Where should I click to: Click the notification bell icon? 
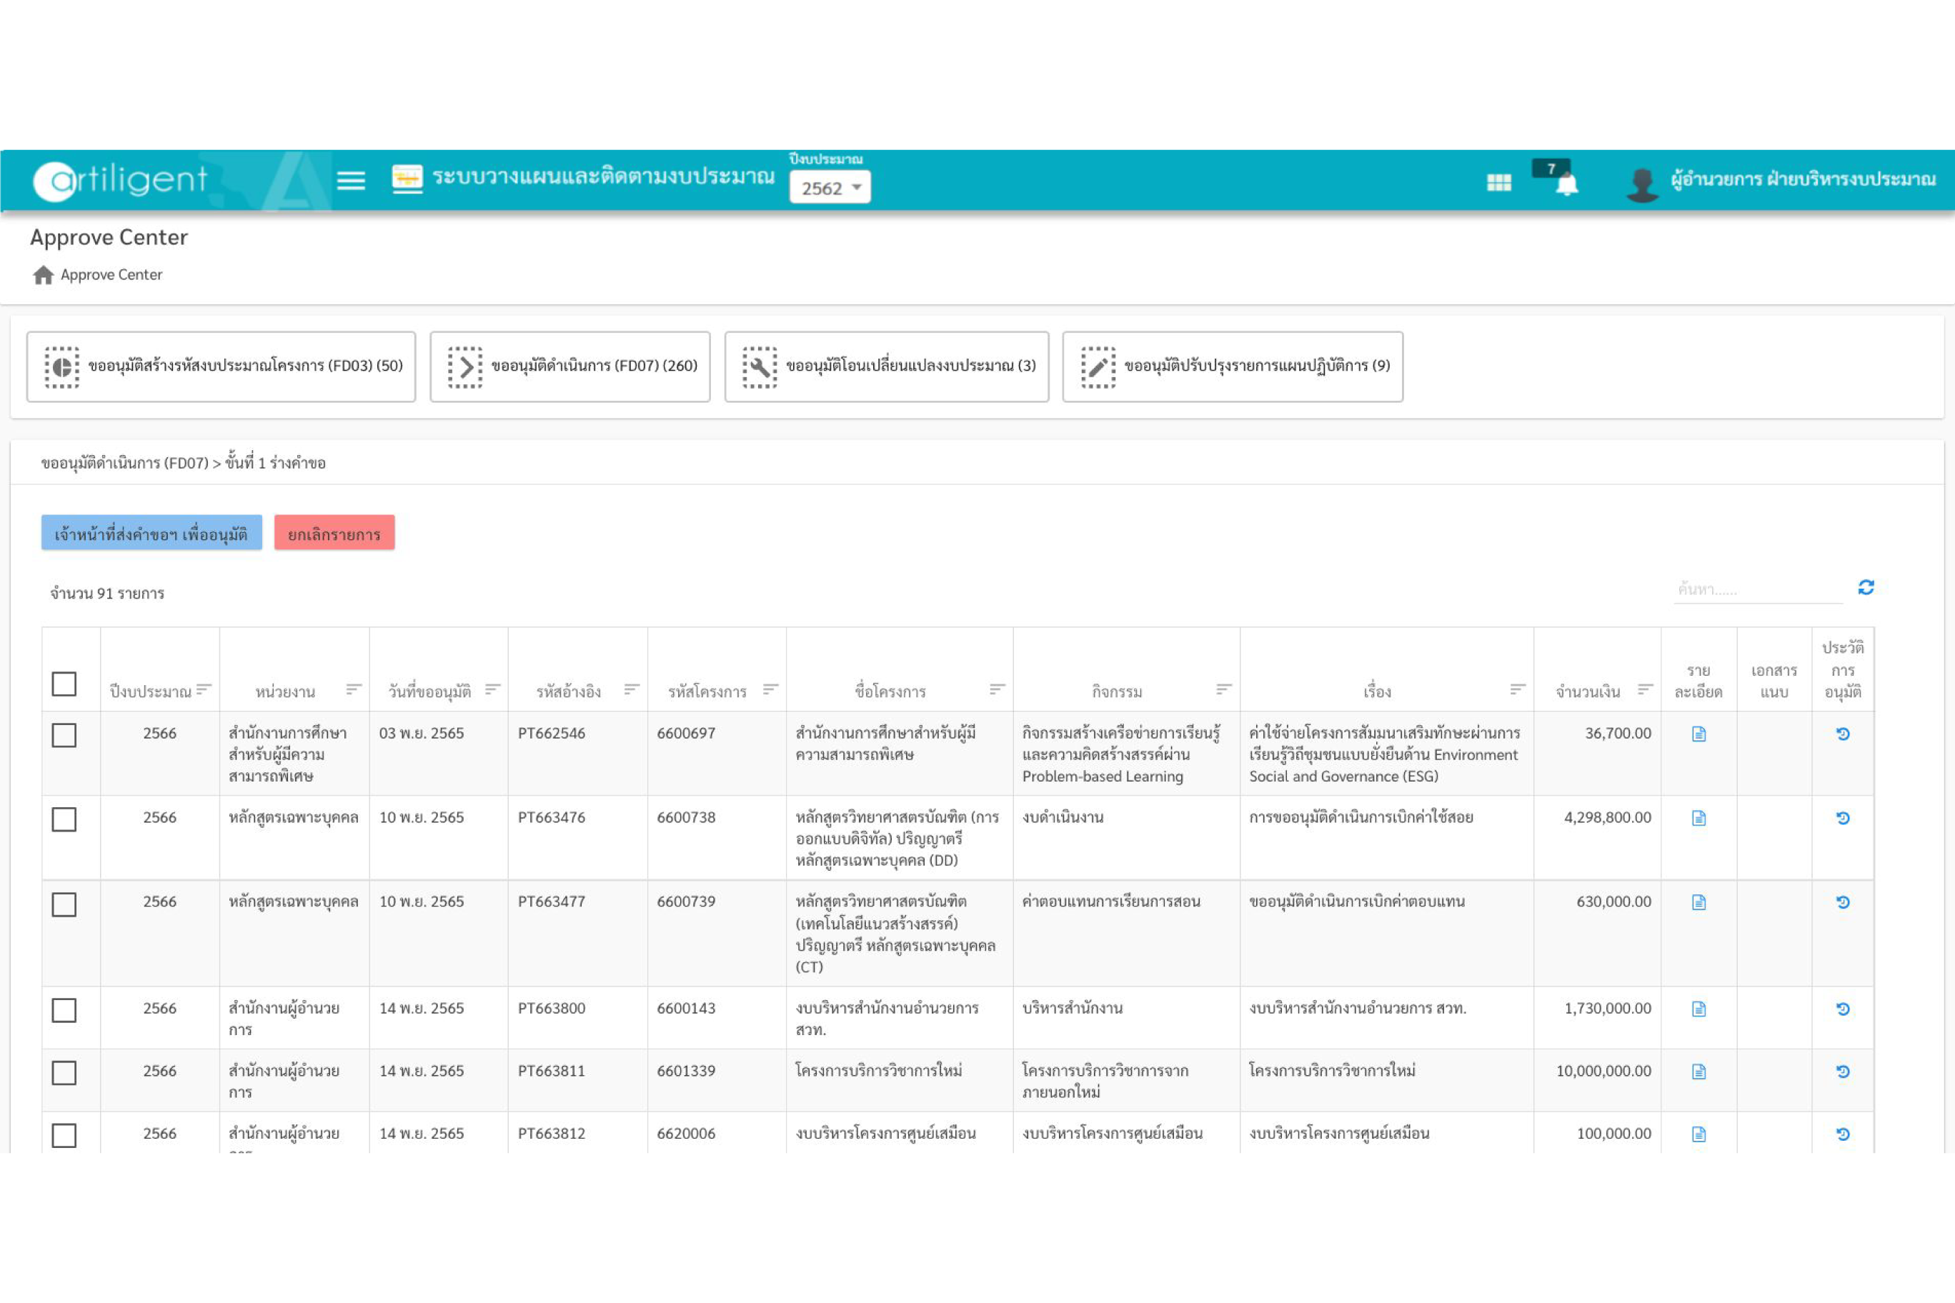pyautogui.click(x=1566, y=183)
